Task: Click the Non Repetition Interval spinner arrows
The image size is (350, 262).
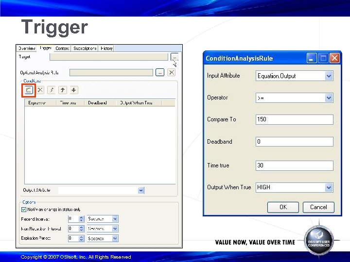Action: 82,229
